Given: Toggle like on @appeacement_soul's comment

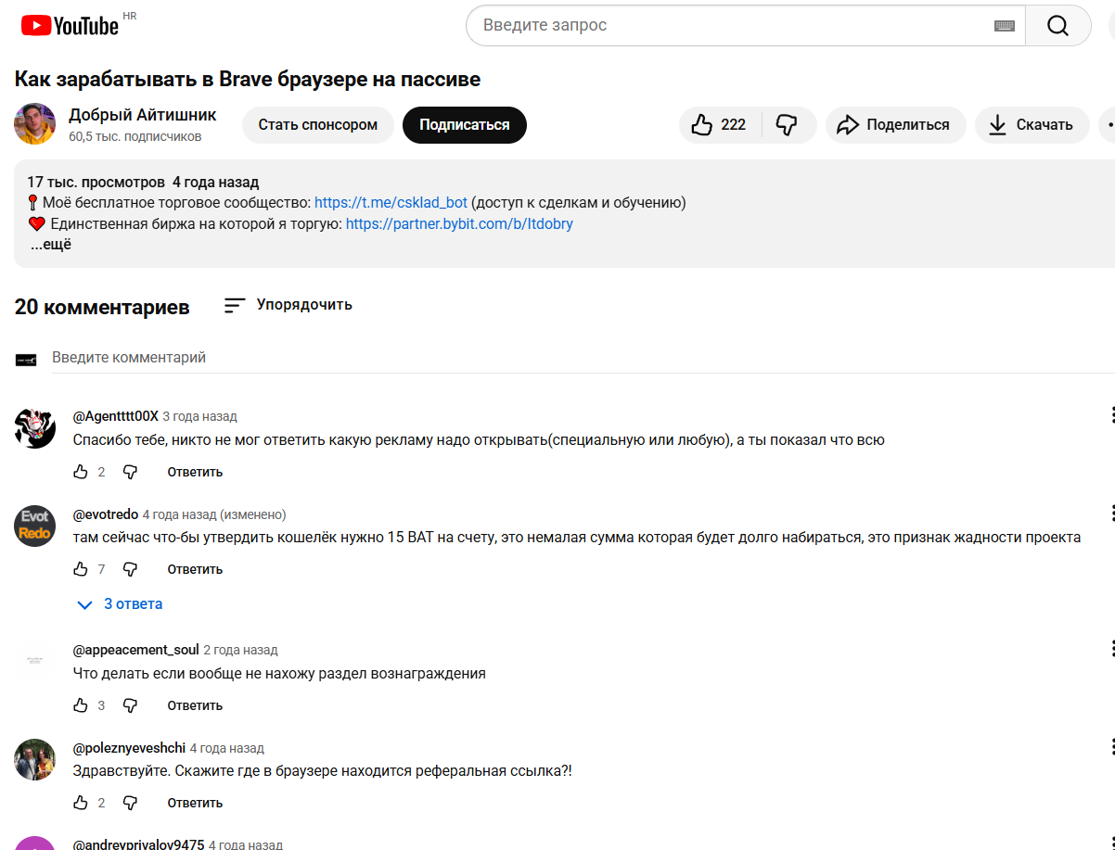Looking at the screenshot, I should coord(82,704).
